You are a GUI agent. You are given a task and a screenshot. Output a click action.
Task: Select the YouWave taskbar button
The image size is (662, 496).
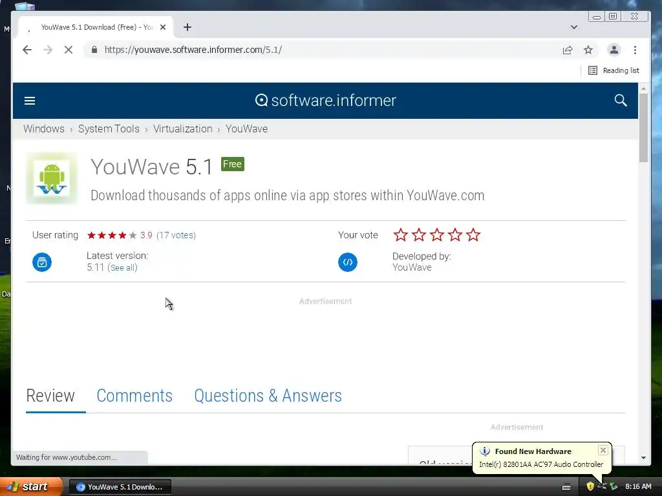point(120,487)
